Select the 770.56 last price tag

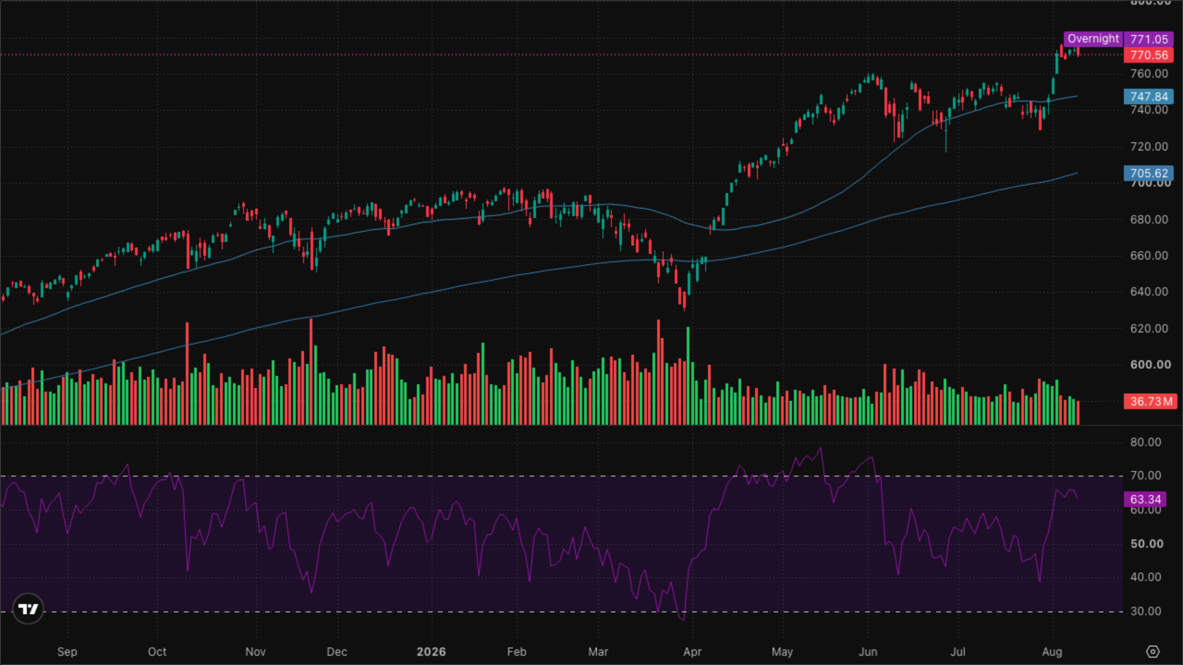pyautogui.click(x=1149, y=55)
